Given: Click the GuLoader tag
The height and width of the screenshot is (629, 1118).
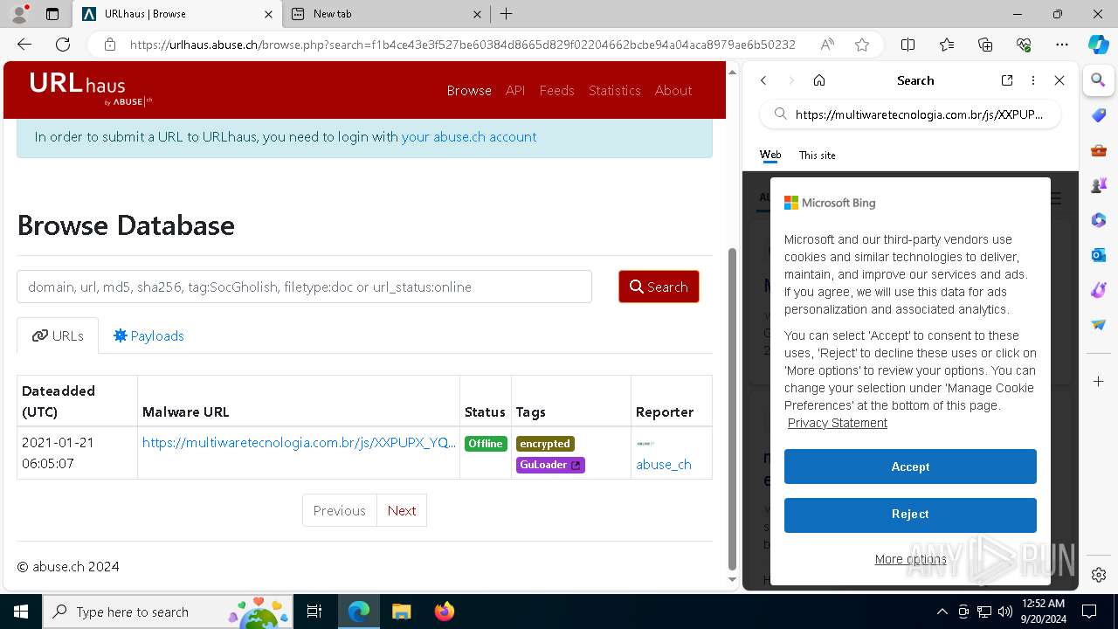Looking at the screenshot, I should (550, 465).
